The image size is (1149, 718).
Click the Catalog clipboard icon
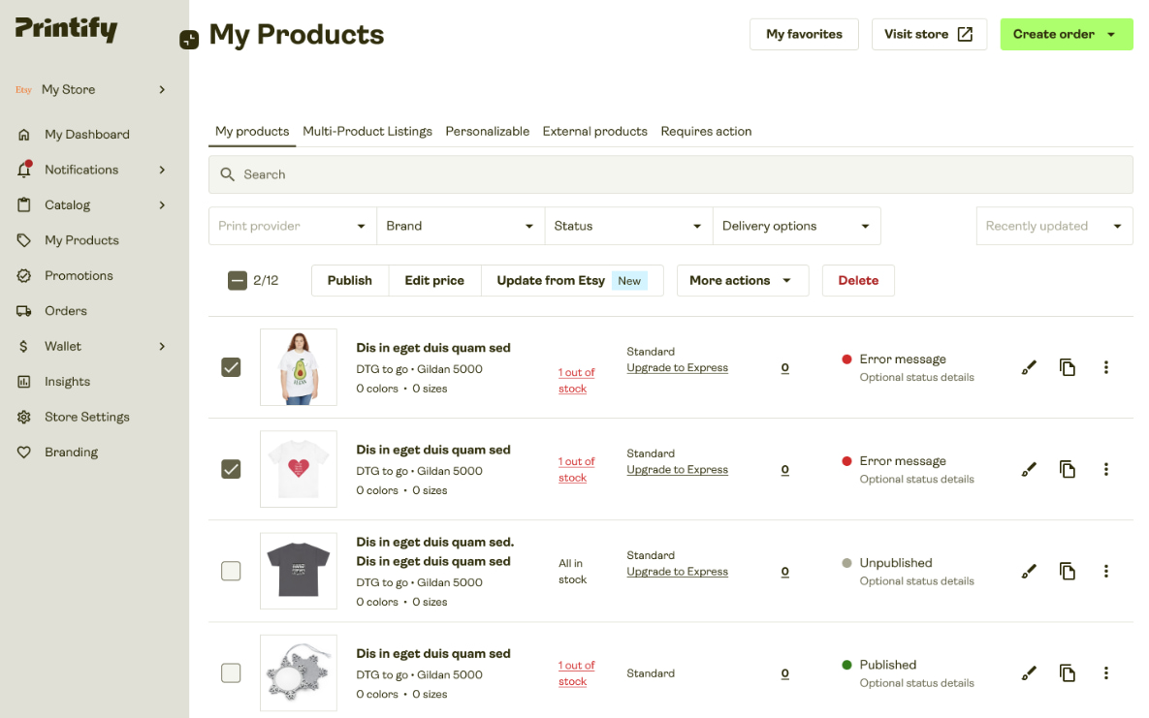click(24, 205)
